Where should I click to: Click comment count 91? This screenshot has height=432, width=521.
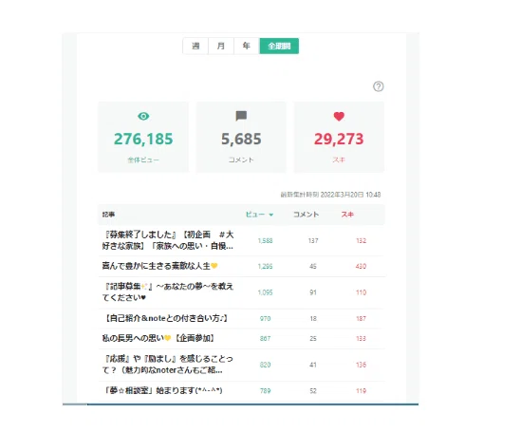(313, 292)
